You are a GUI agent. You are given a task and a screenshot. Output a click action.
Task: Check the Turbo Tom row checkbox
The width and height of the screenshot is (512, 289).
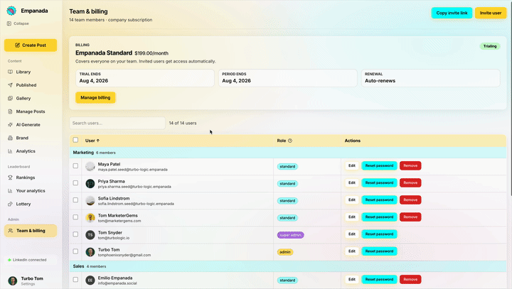(75, 251)
